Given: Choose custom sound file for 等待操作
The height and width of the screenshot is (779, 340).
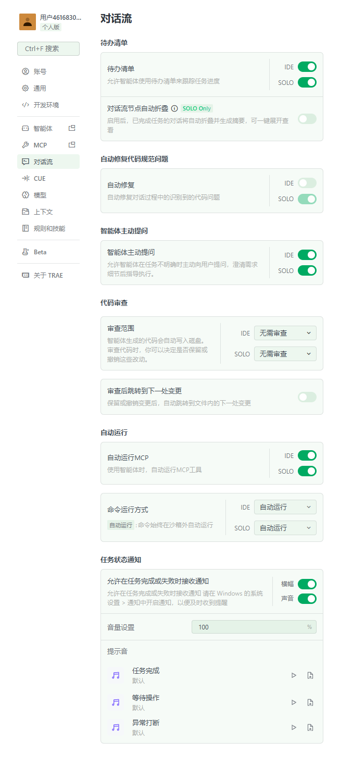Looking at the screenshot, I should point(310,702).
